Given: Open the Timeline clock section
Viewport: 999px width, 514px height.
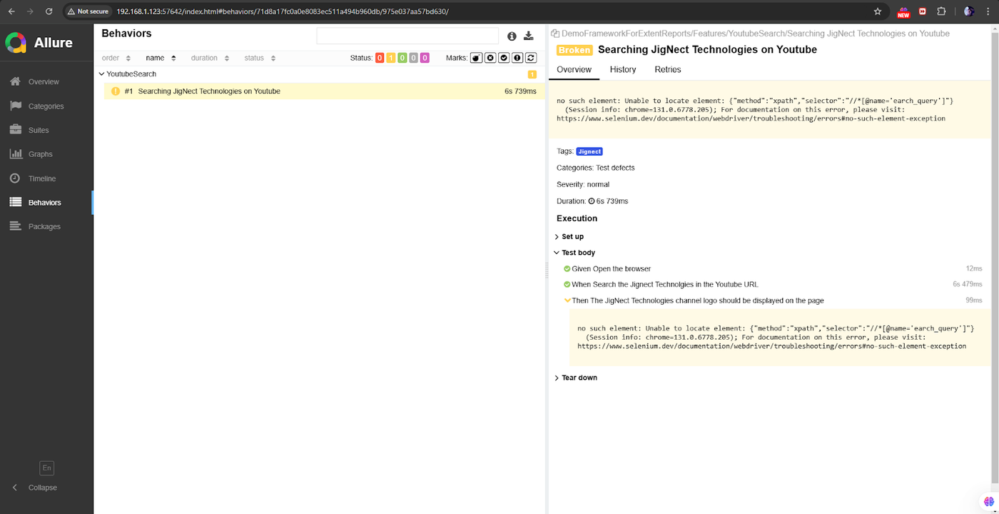Looking at the screenshot, I should 46,178.
